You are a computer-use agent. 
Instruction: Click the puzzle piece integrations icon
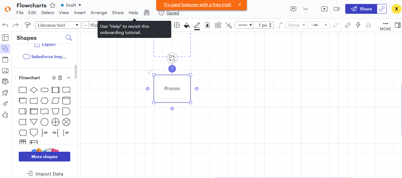[5, 115]
